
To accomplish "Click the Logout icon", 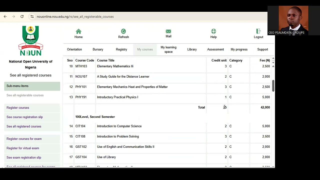I will point(258,31).
